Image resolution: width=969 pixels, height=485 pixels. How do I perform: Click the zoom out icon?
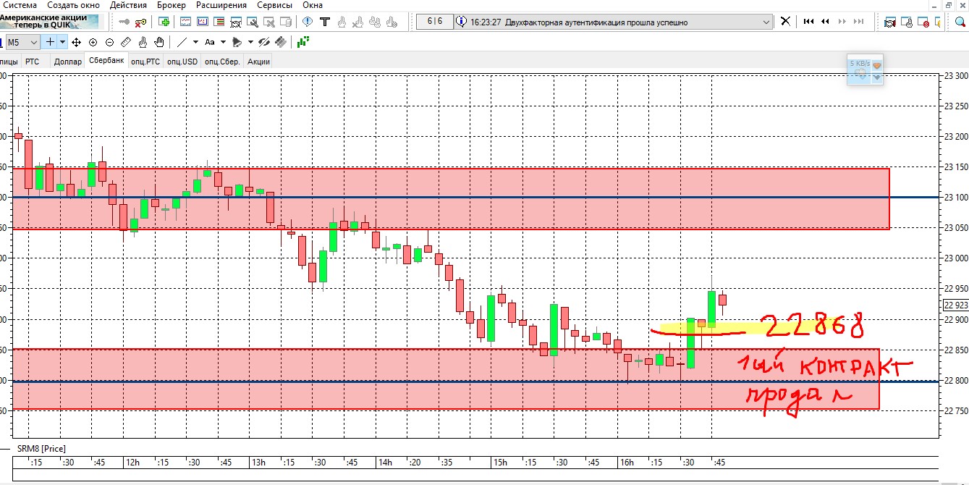(109, 42)
